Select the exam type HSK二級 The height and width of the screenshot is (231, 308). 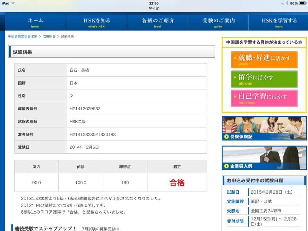pos(78,122)
